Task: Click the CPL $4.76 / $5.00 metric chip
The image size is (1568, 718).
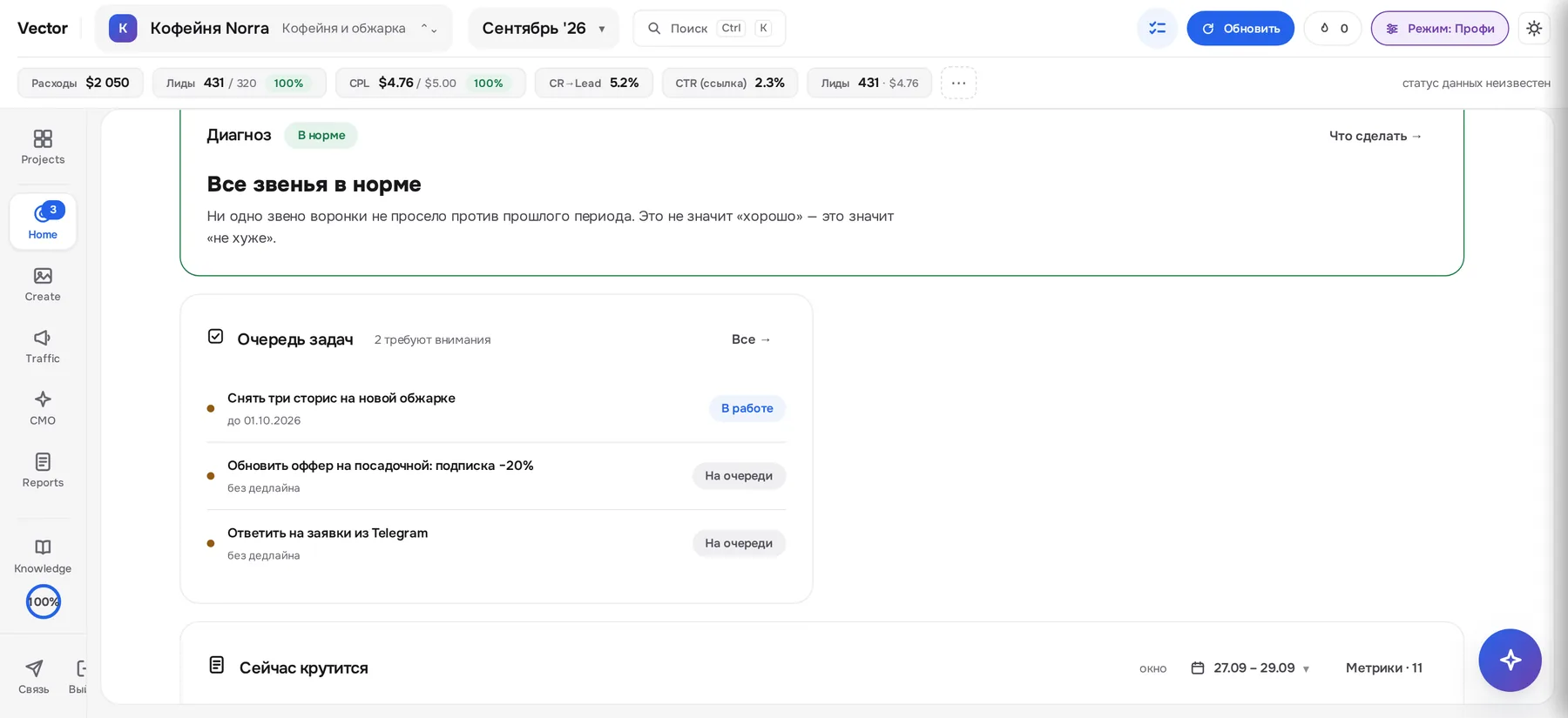Action: coord(430,83)
